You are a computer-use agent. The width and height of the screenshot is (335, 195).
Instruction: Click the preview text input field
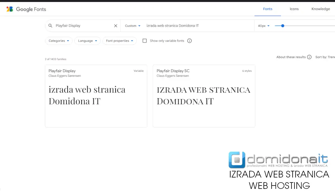pos(198,26)
